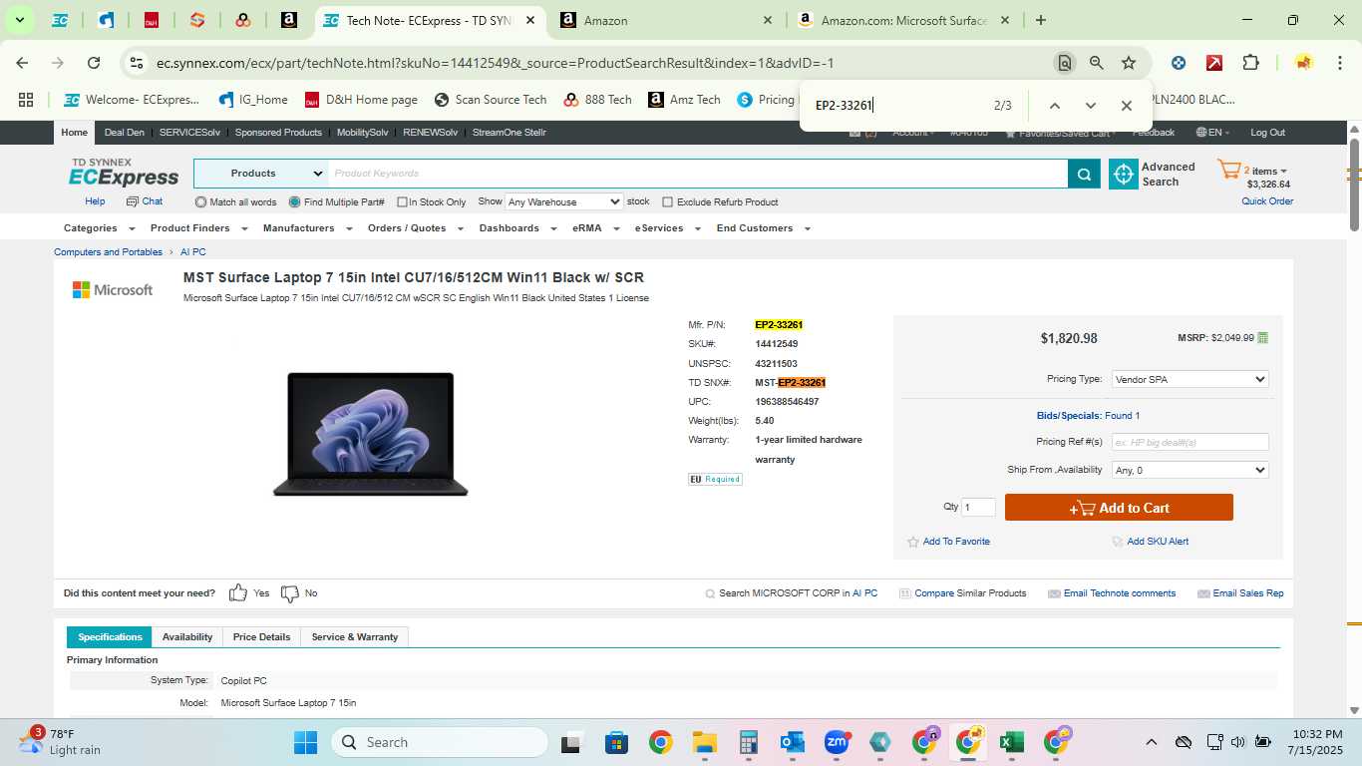Open Zoom from the taskbar
This screenshot has height=766, width=1362.
pos(836,743)
